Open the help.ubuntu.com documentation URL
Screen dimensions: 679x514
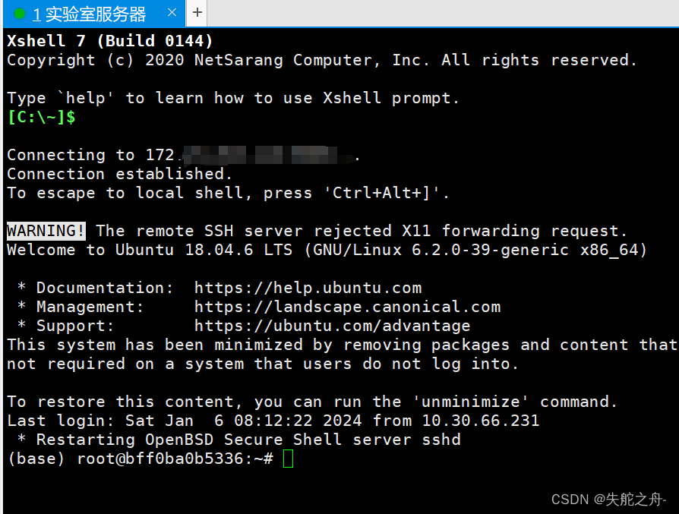pos(308,288)
